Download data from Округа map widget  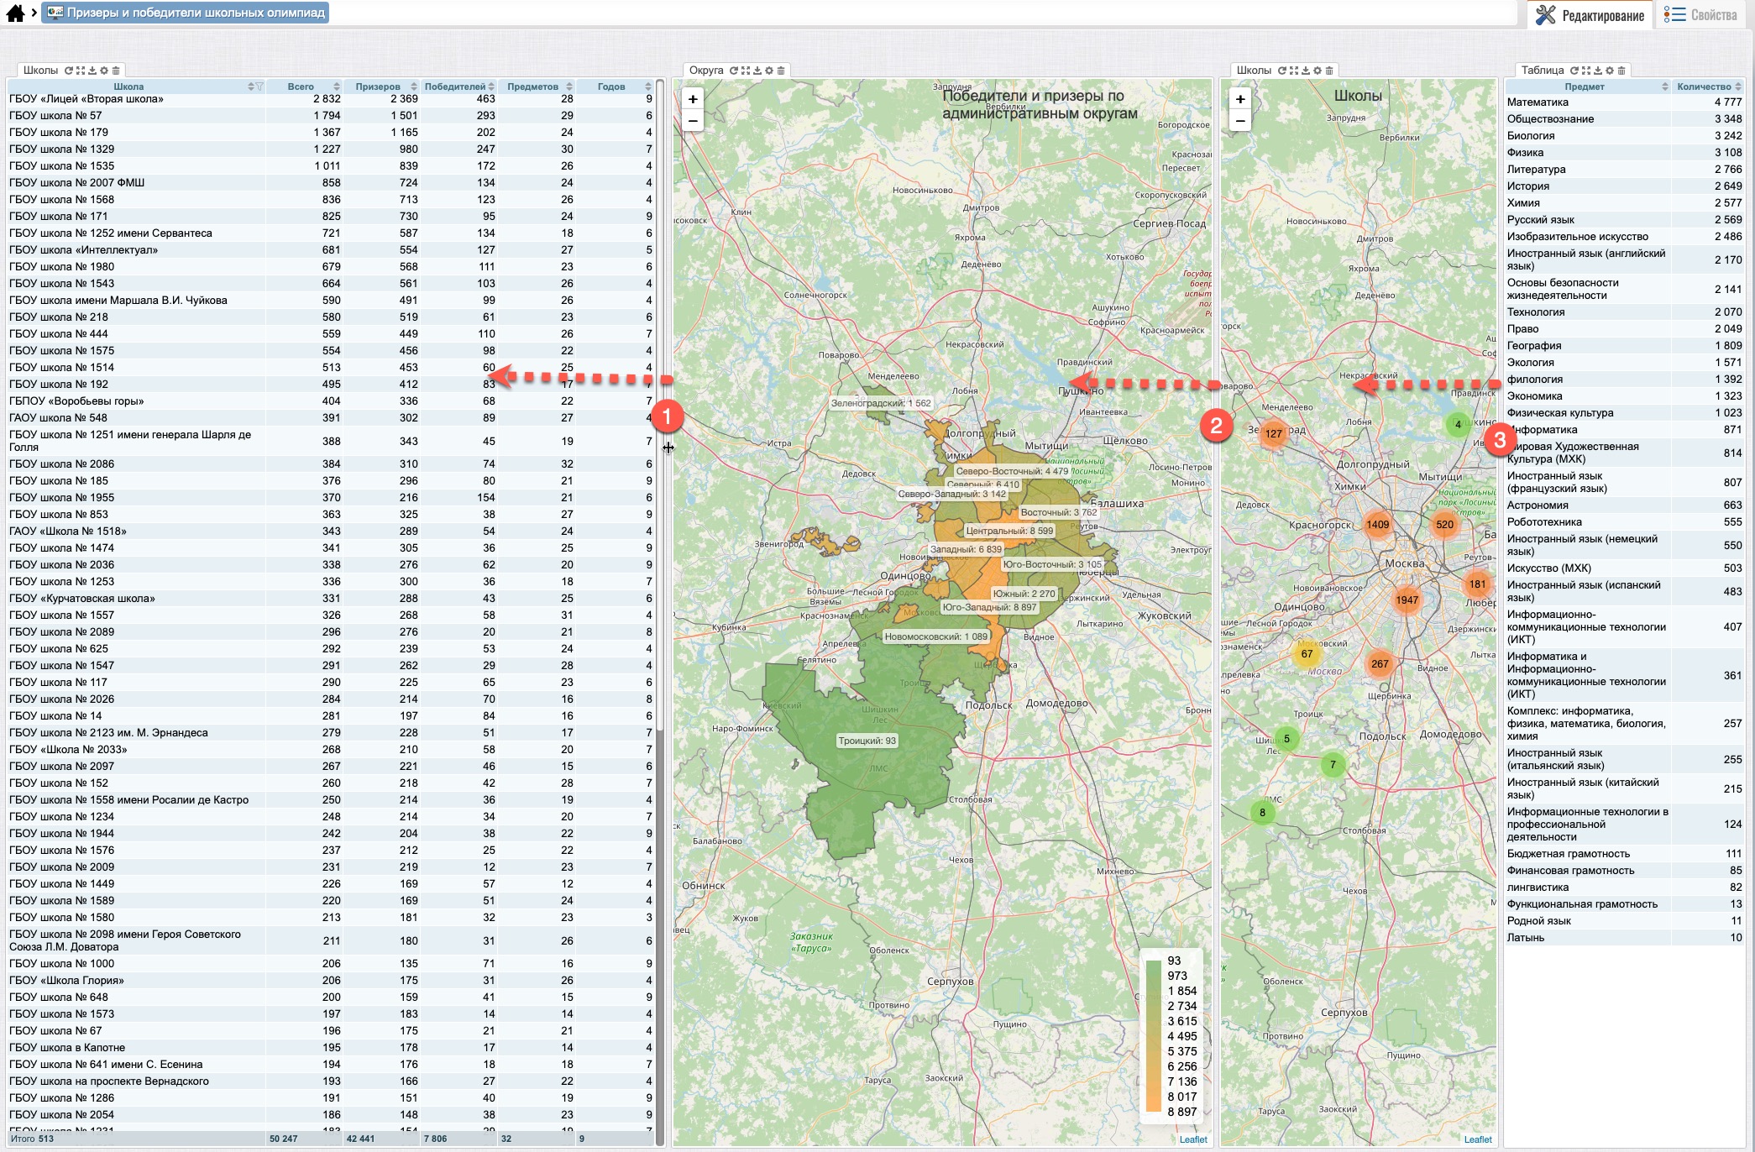pos(757,71)
